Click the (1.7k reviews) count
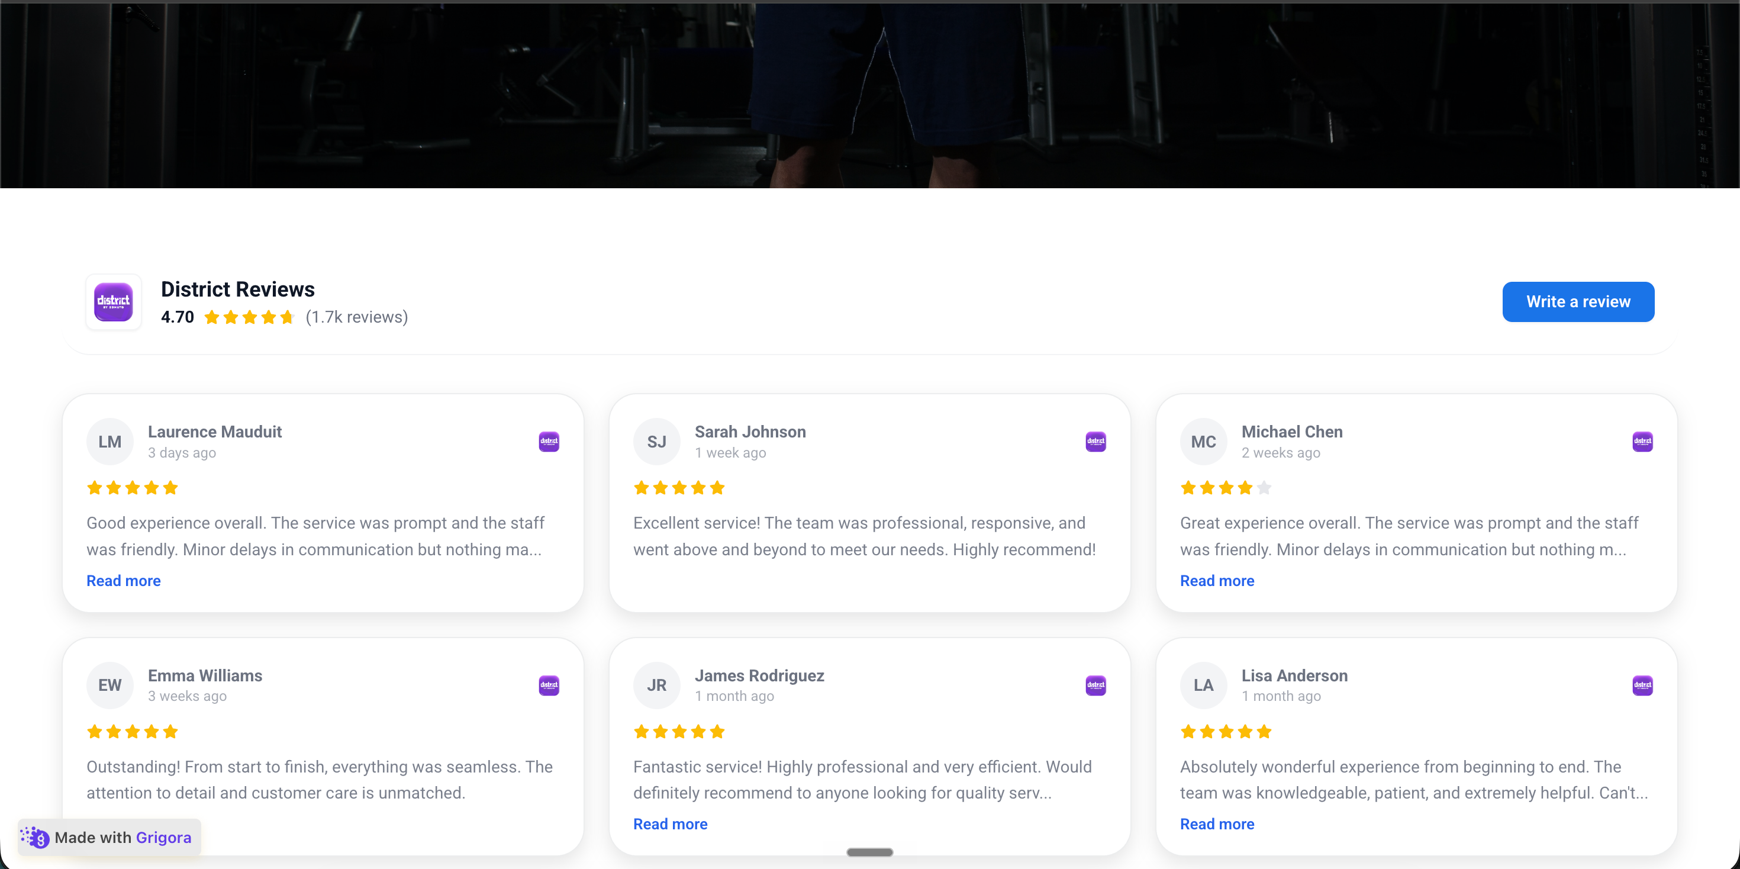The width and height of the screenshot is (1740, 869). tap(357, 317)
